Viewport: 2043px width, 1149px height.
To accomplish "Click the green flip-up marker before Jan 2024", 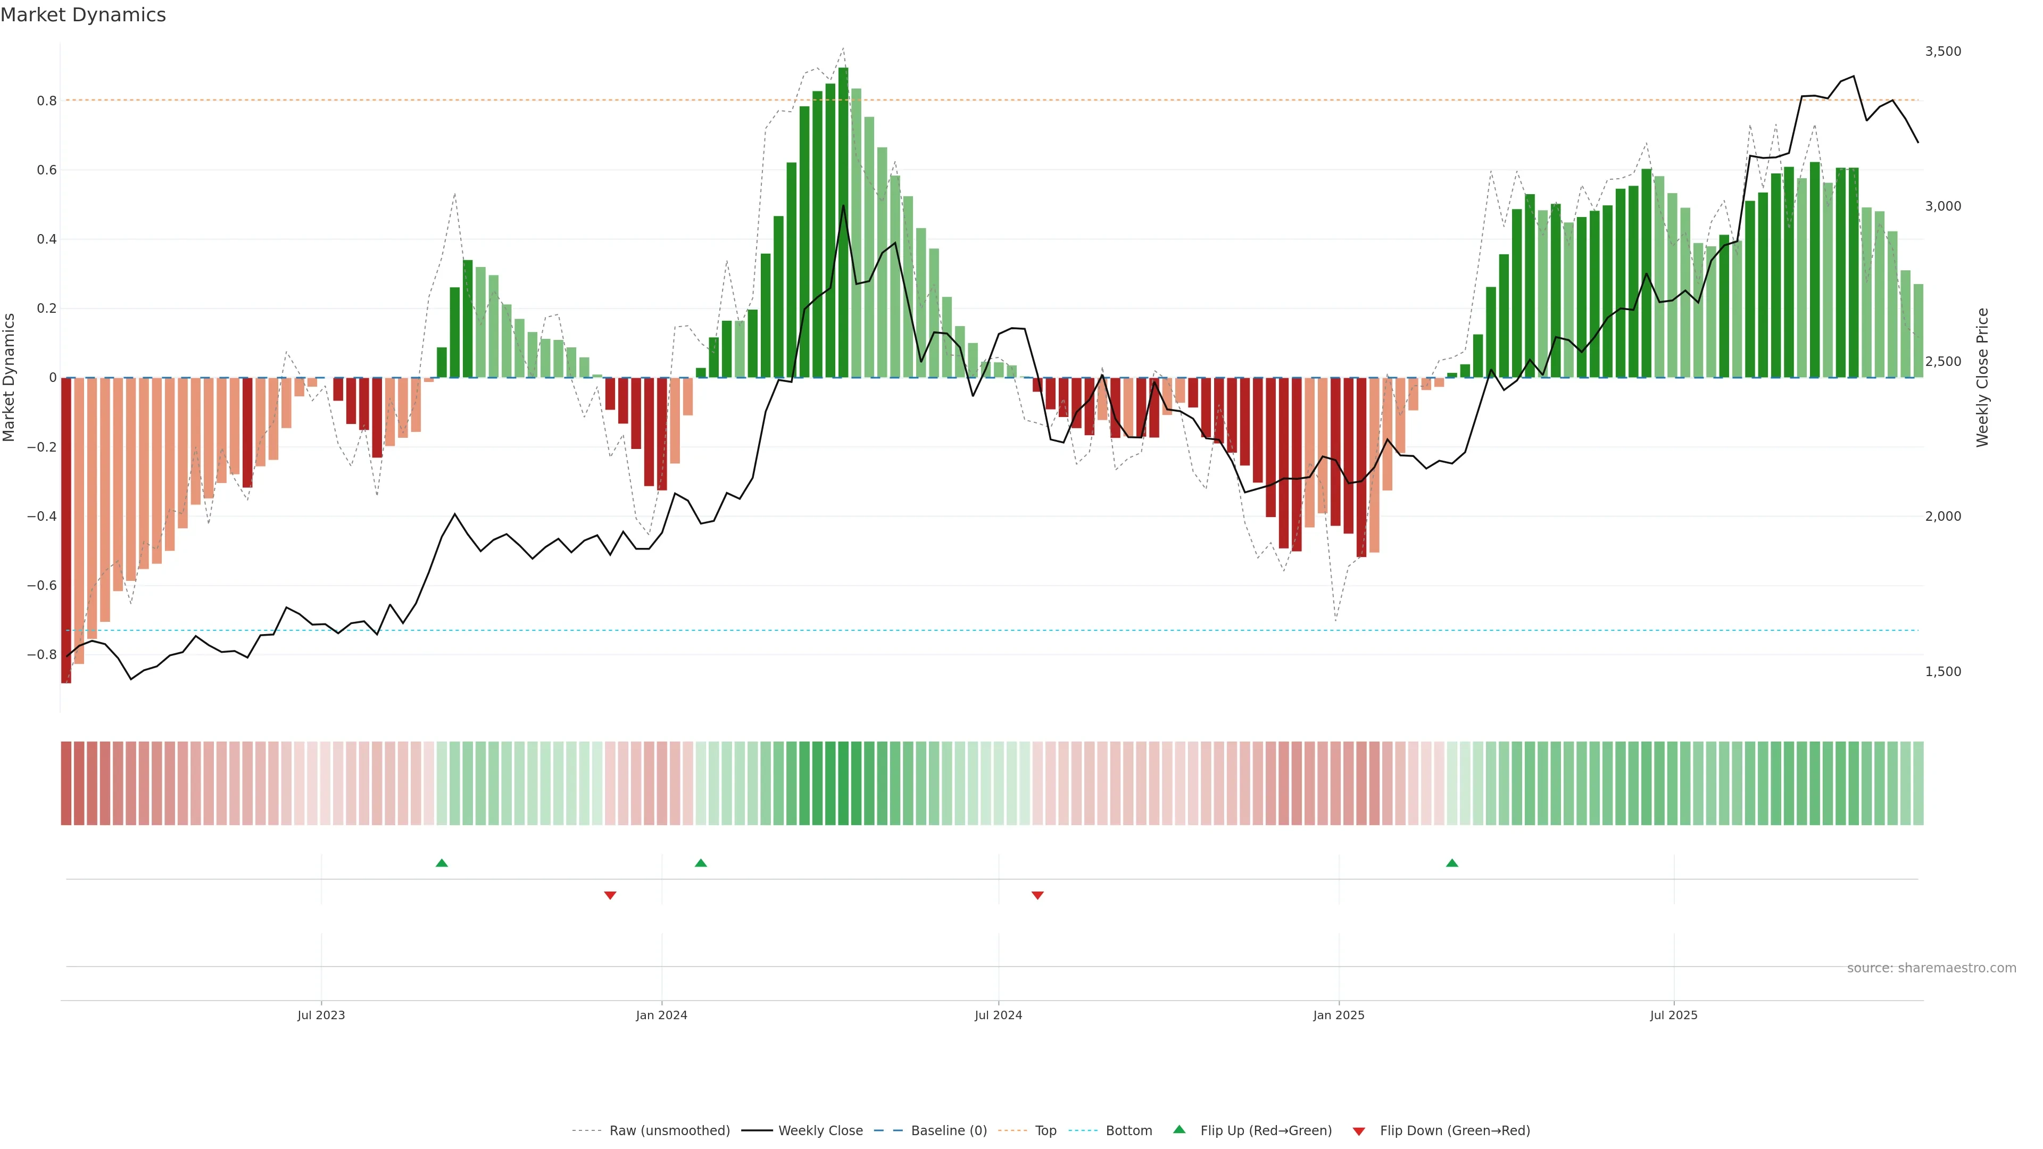I will [442, 863].
